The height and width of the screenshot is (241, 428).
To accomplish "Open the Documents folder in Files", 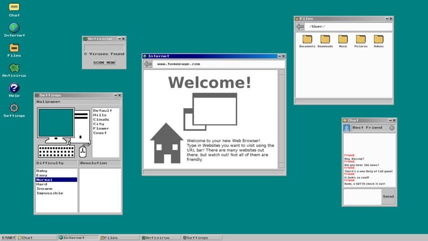I will click(307, 41).
